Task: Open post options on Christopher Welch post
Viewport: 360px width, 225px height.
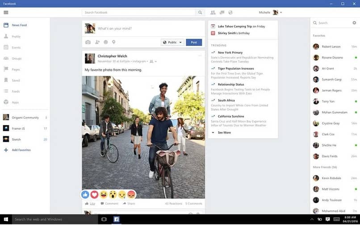Action: click(x=200, y=56)
